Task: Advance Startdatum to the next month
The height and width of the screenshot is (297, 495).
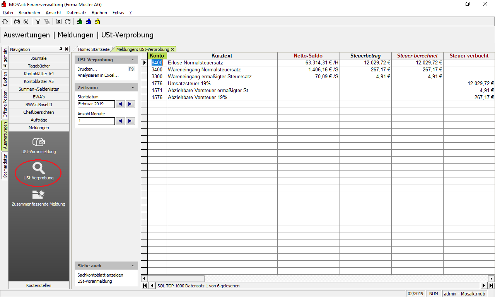Action: tap(130, 104)
